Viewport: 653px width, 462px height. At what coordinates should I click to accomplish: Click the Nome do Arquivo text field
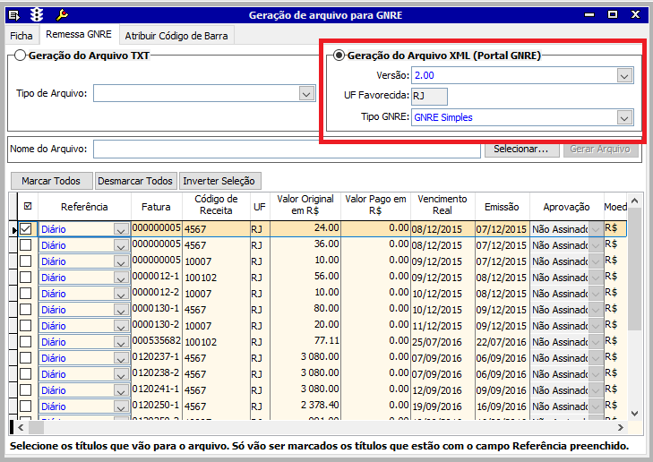(x=287, y=149)
